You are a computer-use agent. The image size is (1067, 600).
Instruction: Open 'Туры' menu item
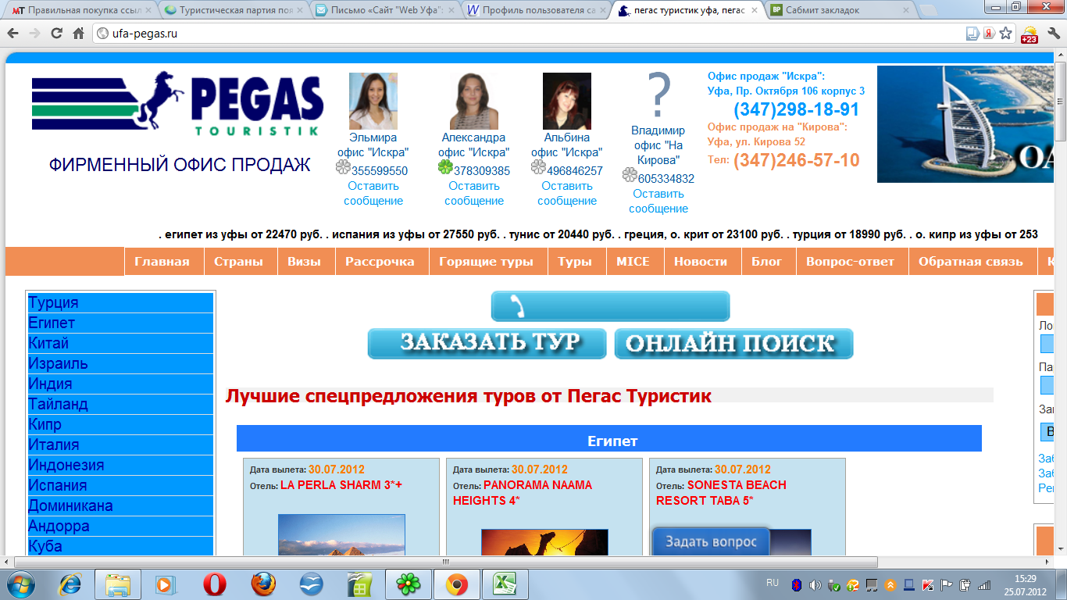coord(575,262)
